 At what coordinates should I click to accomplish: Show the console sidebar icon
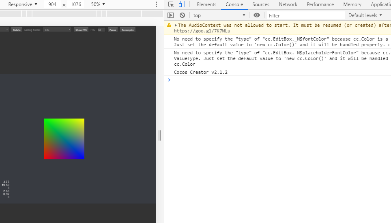tap(171, 15)
